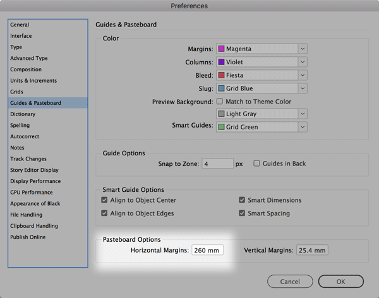Select GPU Performance in the sidebar
The width and height of the screenshot is (379, 298).
pyautogui.click(x=32, y=193)
